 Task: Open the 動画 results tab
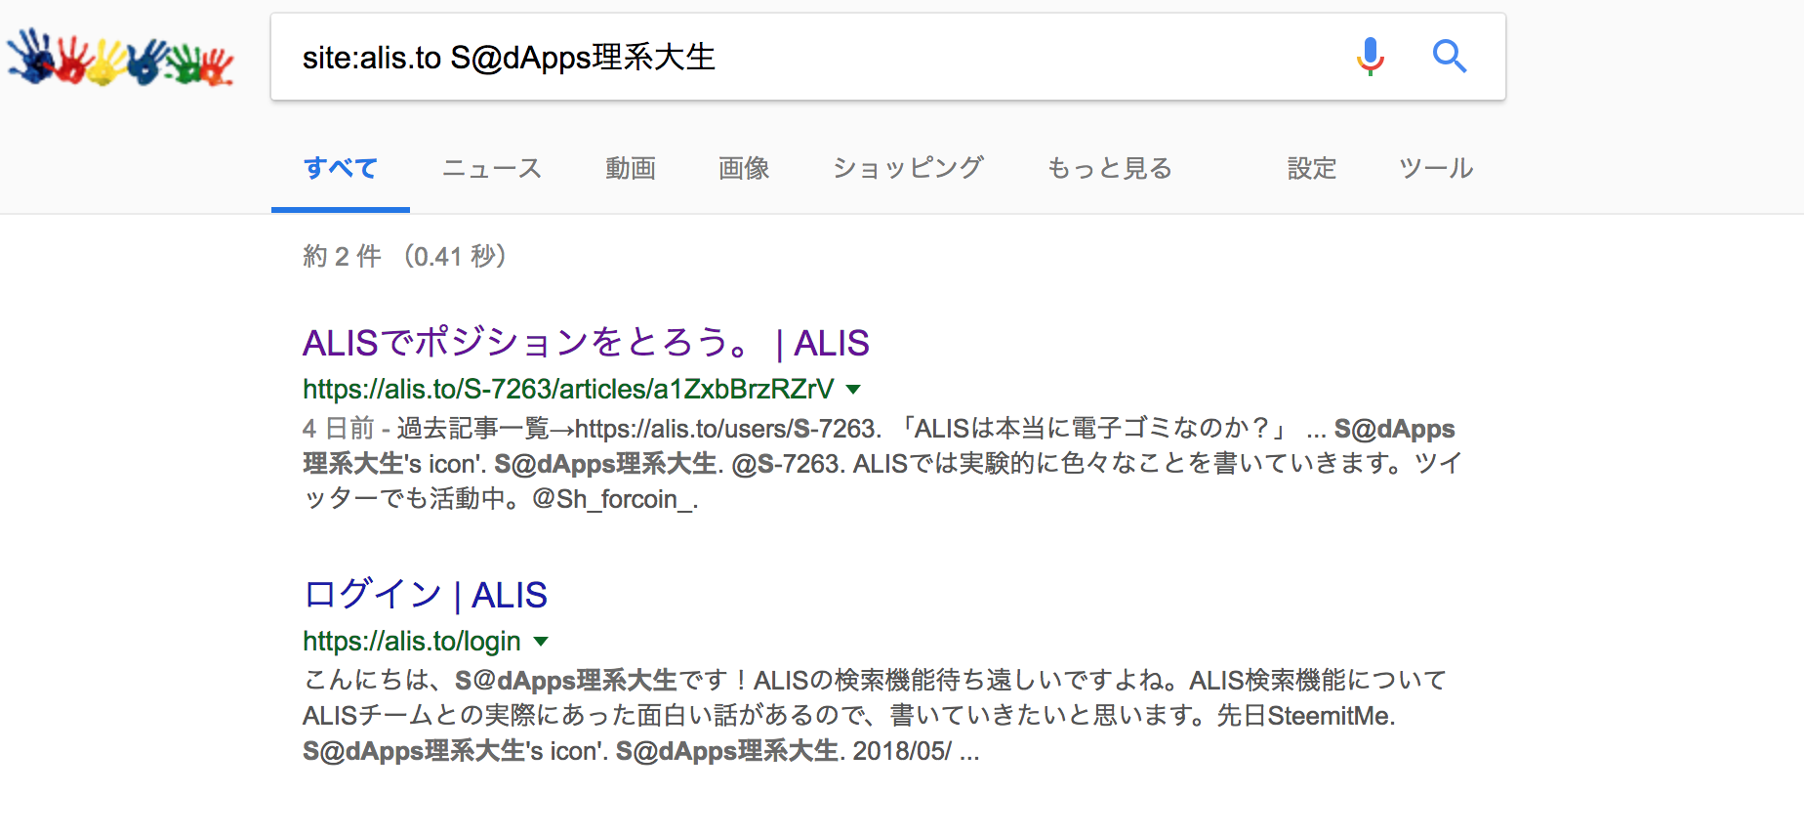(x=630, y=169)
